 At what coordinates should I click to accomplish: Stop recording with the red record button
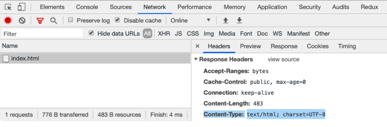[x=8, y=21]
